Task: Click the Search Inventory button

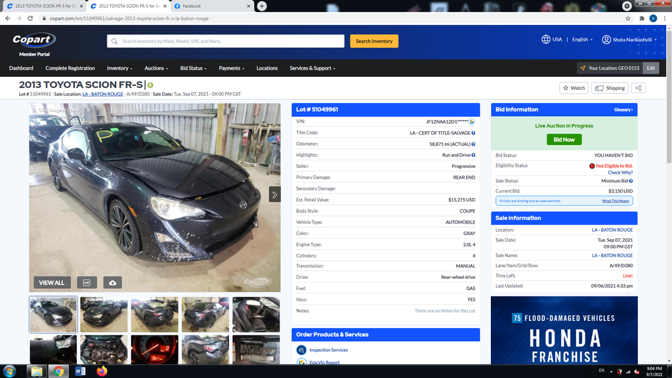Action: [x=374, y=41]
